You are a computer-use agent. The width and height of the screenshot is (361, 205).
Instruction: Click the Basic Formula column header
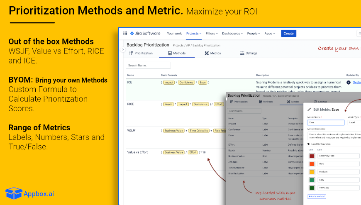pos(169,75)
